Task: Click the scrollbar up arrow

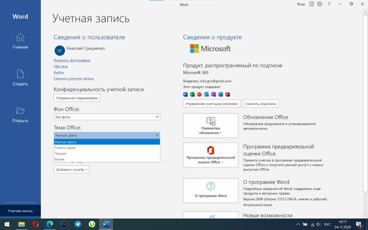Action: (365, 11)
